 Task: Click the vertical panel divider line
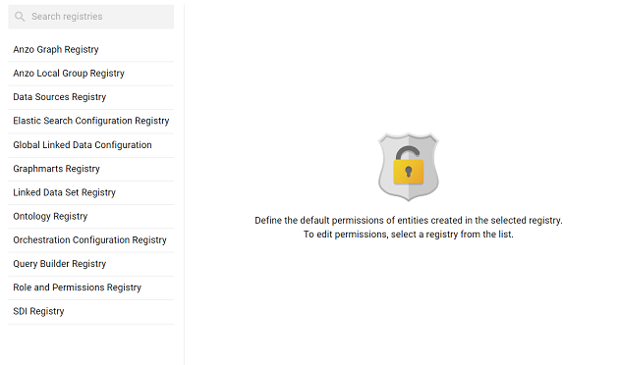pos(184,184)
